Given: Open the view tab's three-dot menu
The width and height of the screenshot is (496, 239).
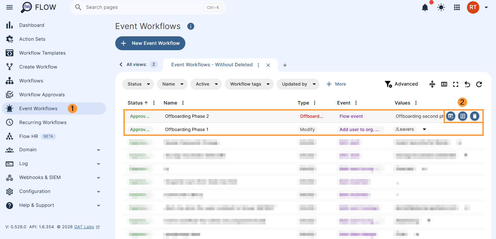Looking at the screenshot, I should point(259,65).
